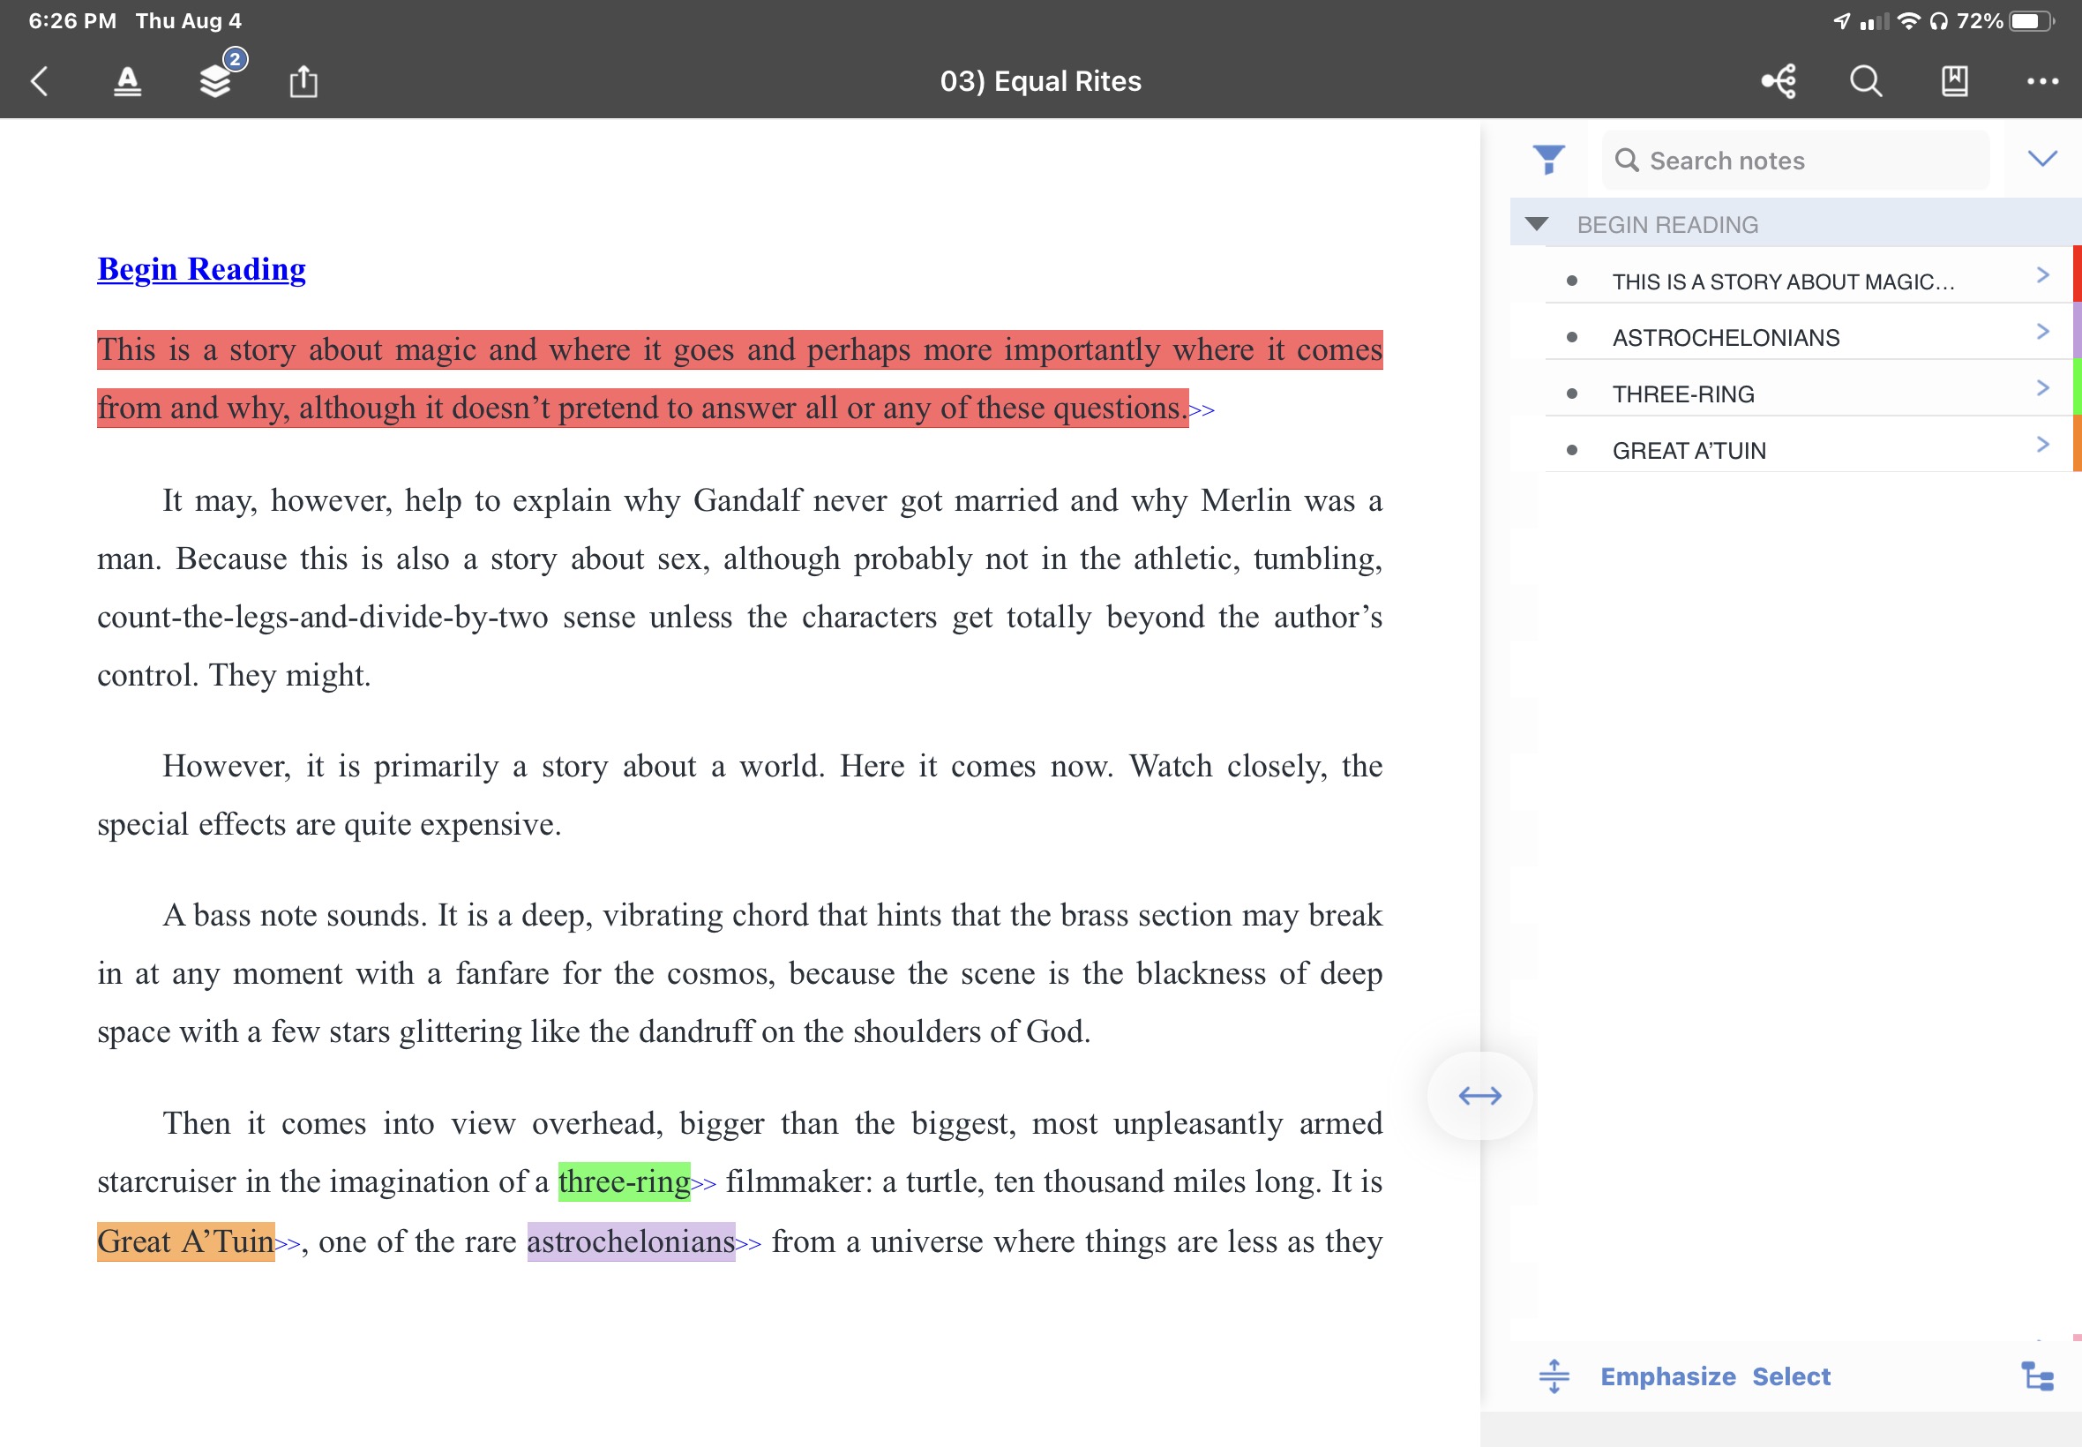Tap the battery indicator in status bar
Screen dimensions: 2082x1447
click(x=2032, y=21)
